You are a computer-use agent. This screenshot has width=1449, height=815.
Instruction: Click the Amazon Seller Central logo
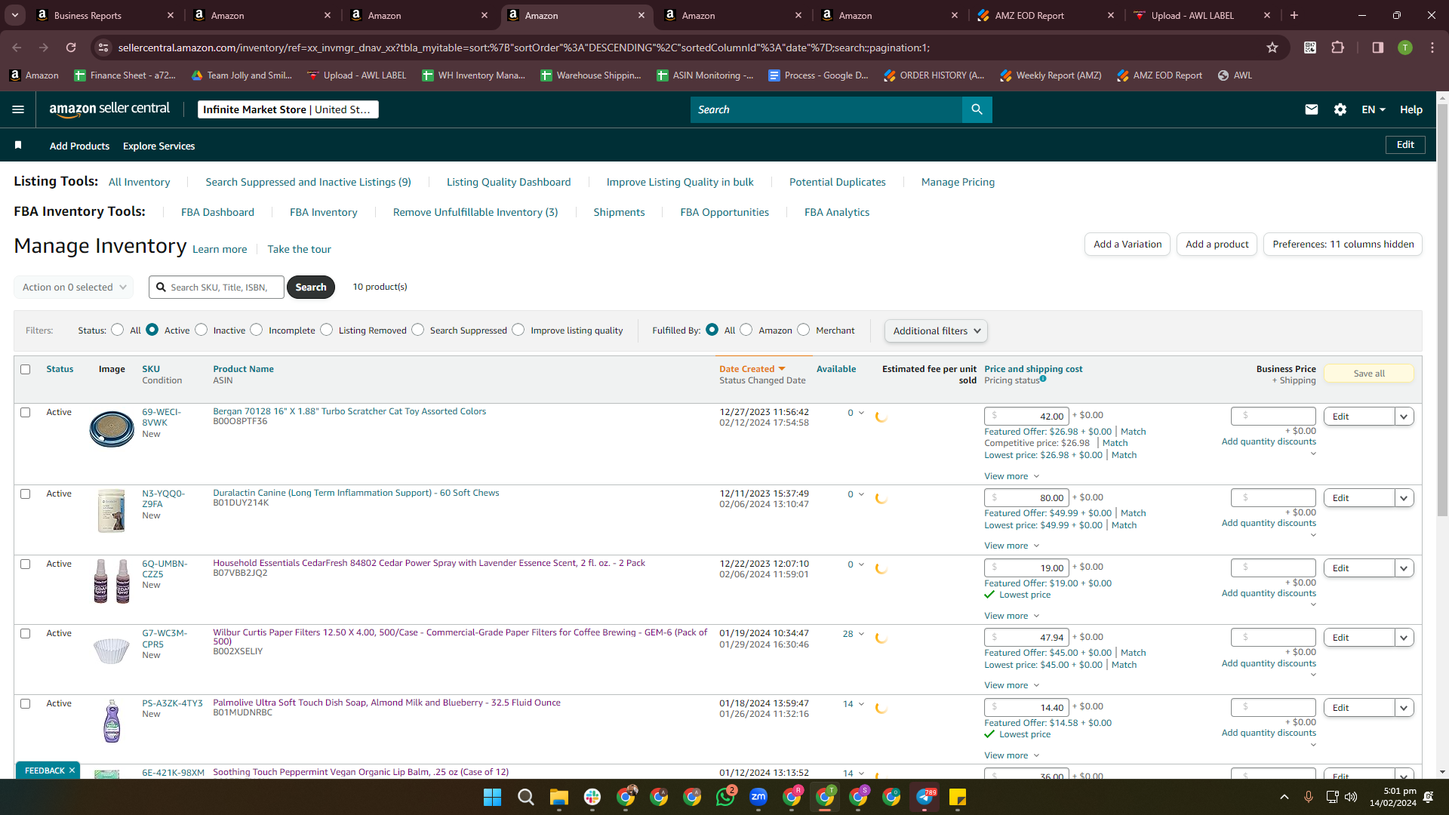[x=110, y=109]
